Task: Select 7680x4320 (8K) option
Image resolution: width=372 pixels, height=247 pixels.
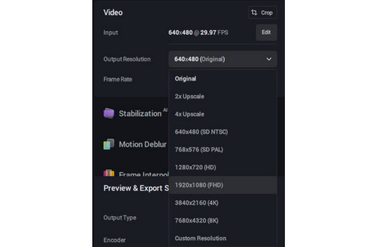Action: 223,220
